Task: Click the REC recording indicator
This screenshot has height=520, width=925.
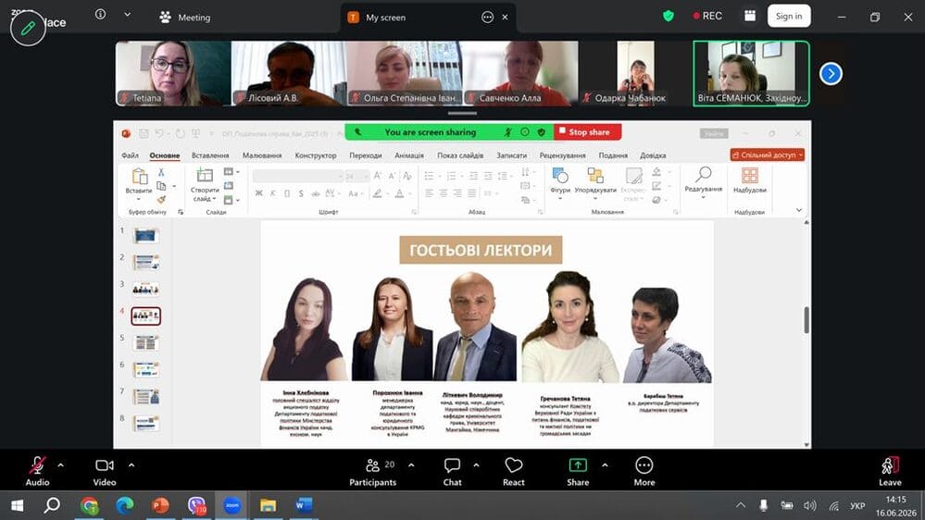Action: 707,16
